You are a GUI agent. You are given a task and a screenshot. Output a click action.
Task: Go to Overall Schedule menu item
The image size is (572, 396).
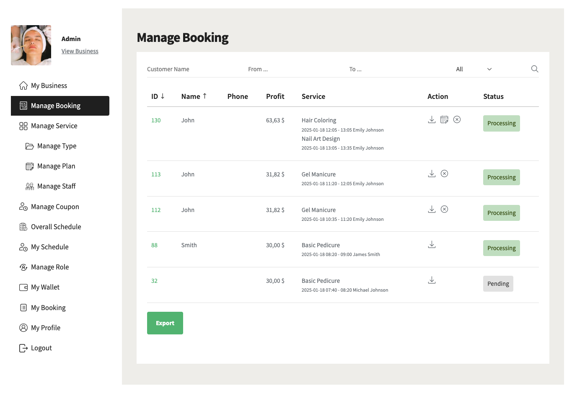tap(56, 227)
